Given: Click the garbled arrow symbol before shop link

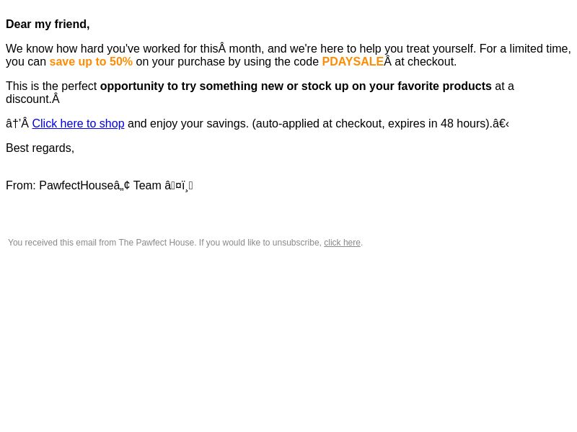Looking at the screenshot, I should pos(17,124).
